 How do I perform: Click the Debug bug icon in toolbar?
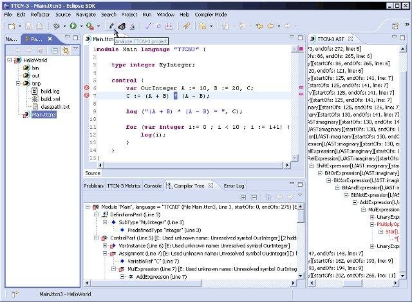(x=57, y=26)
